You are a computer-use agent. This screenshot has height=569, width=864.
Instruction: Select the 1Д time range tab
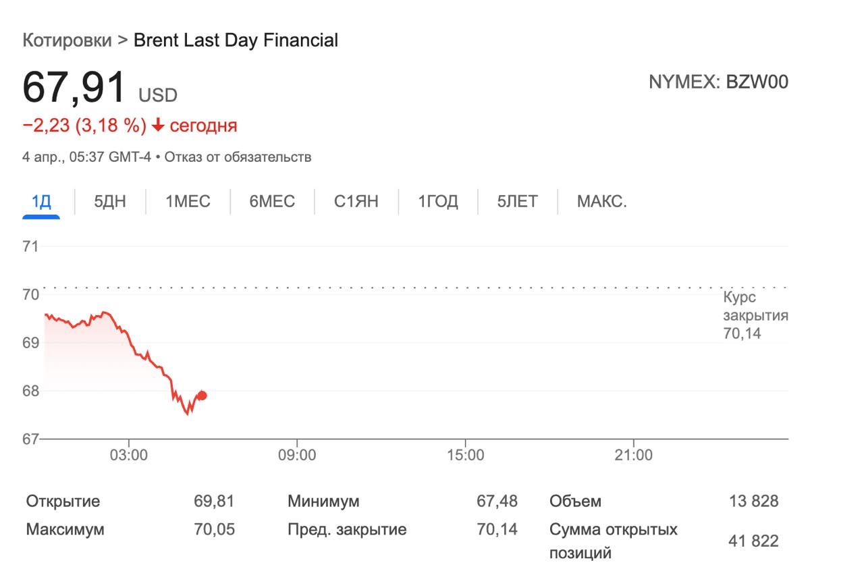coord(41,201)
